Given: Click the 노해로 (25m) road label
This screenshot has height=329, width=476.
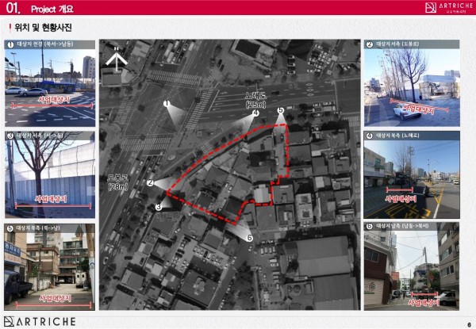Looking at the screenshot, I should [x=255, y=98].
